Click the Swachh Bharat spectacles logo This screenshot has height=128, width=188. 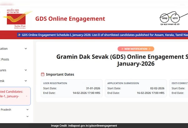(x=174, y=18)
